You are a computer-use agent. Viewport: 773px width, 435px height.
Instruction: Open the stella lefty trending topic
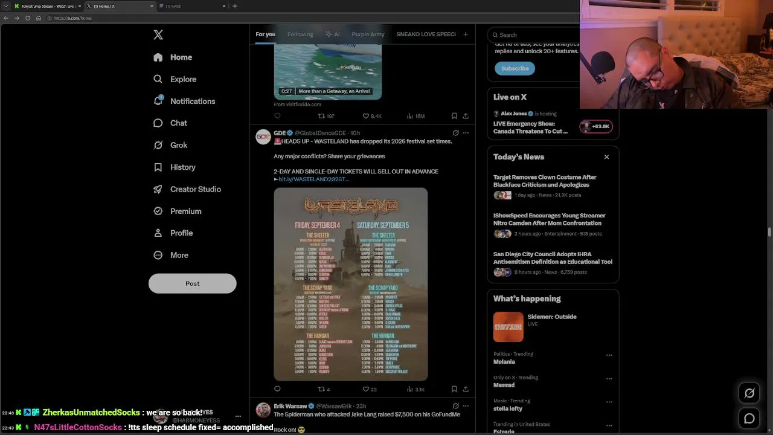coord(508,408)
